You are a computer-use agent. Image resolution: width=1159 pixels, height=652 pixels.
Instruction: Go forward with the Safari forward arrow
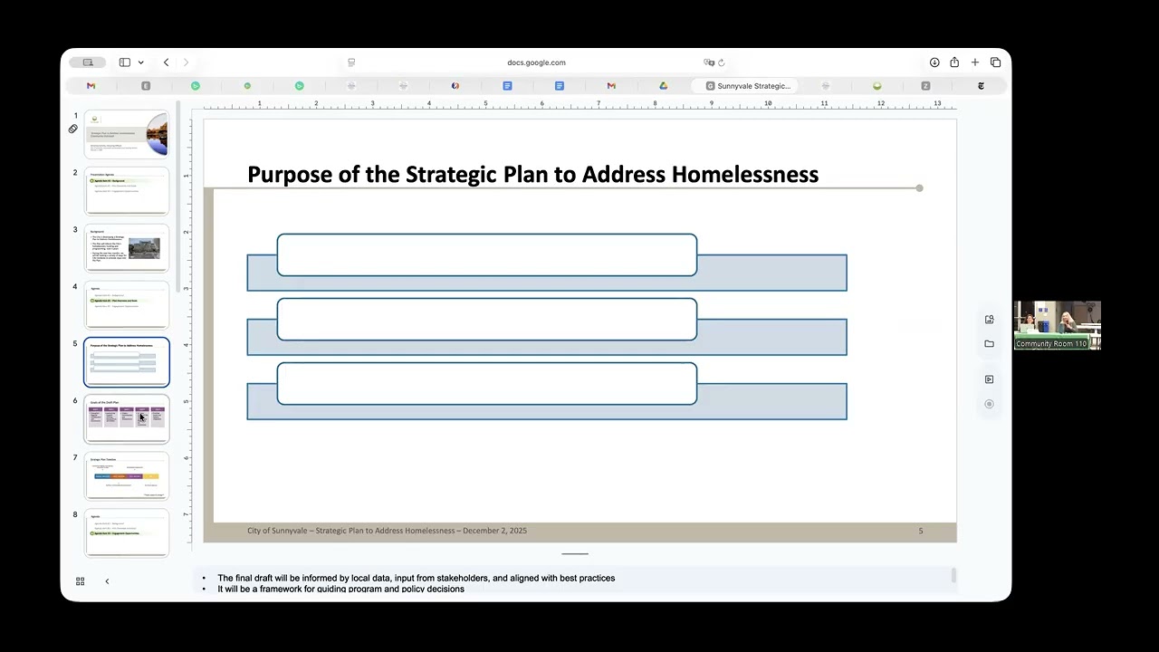coord(186,62)
